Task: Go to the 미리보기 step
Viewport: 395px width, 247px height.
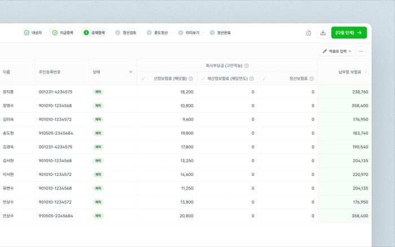Action: pyautogui.click(x=188, y=33)
